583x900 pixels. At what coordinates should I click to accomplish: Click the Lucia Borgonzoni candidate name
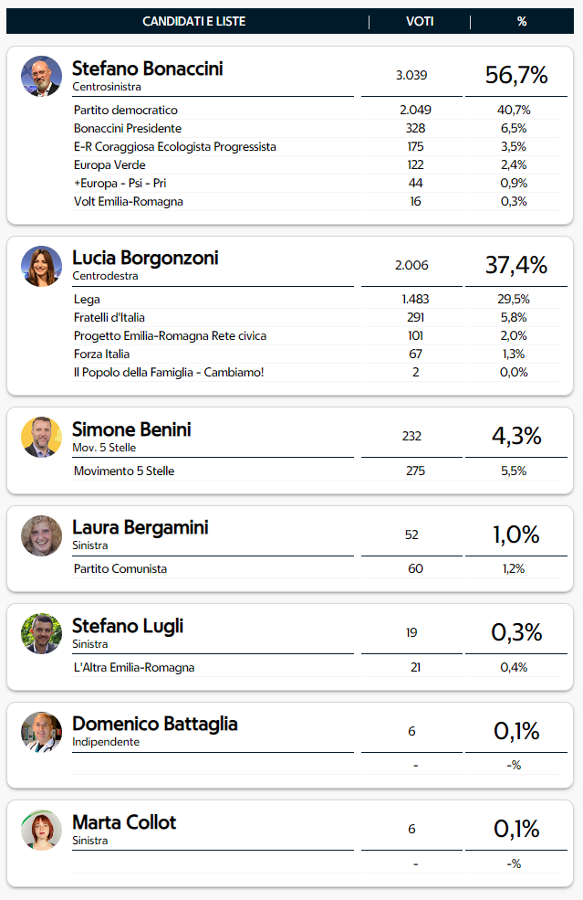[145, 258]
